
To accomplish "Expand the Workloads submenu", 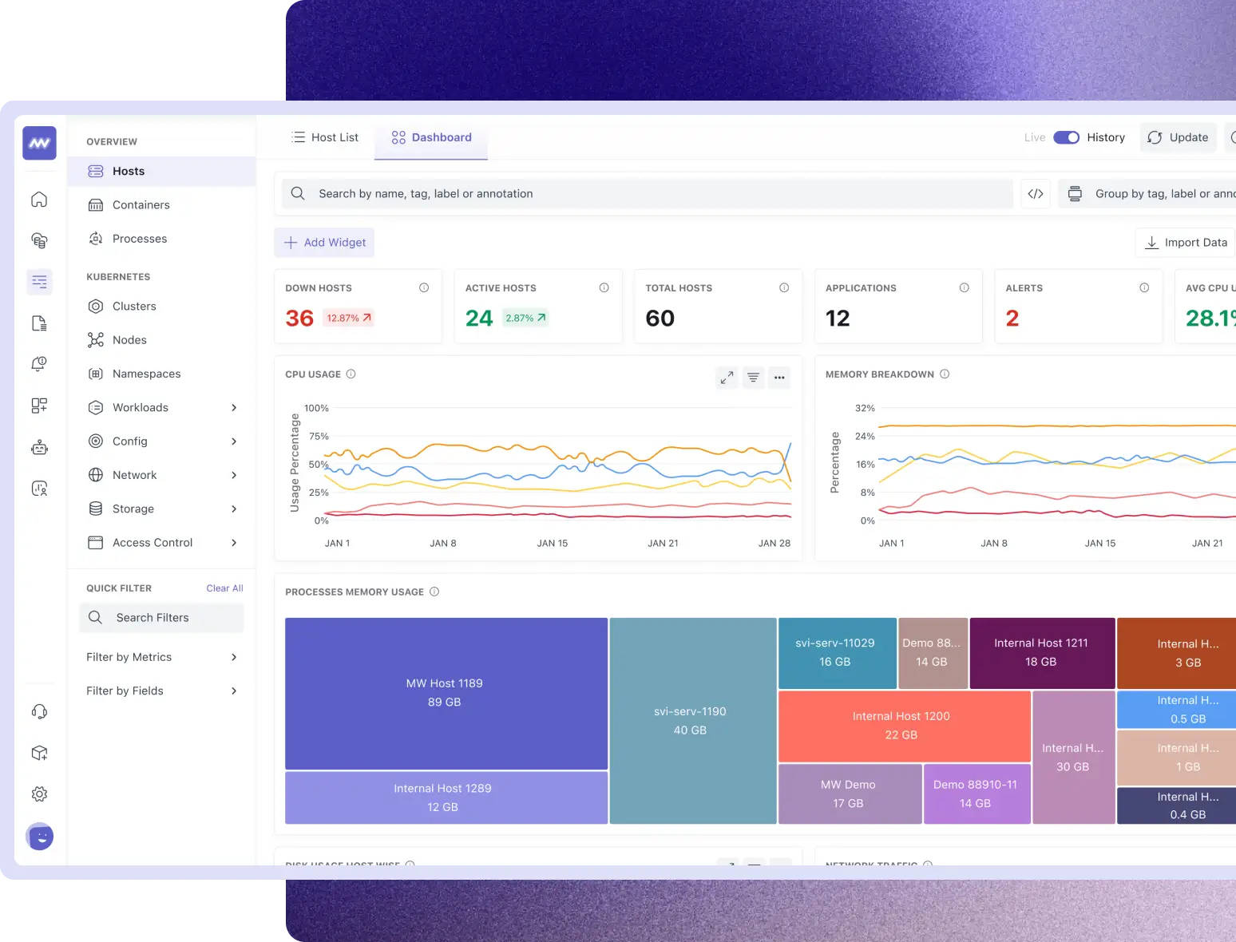I will 234,408.
